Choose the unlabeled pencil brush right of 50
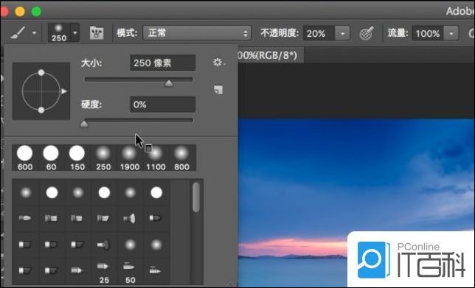Image resolution: width=475 pixels, height=288 pixels. pos(155,270)
